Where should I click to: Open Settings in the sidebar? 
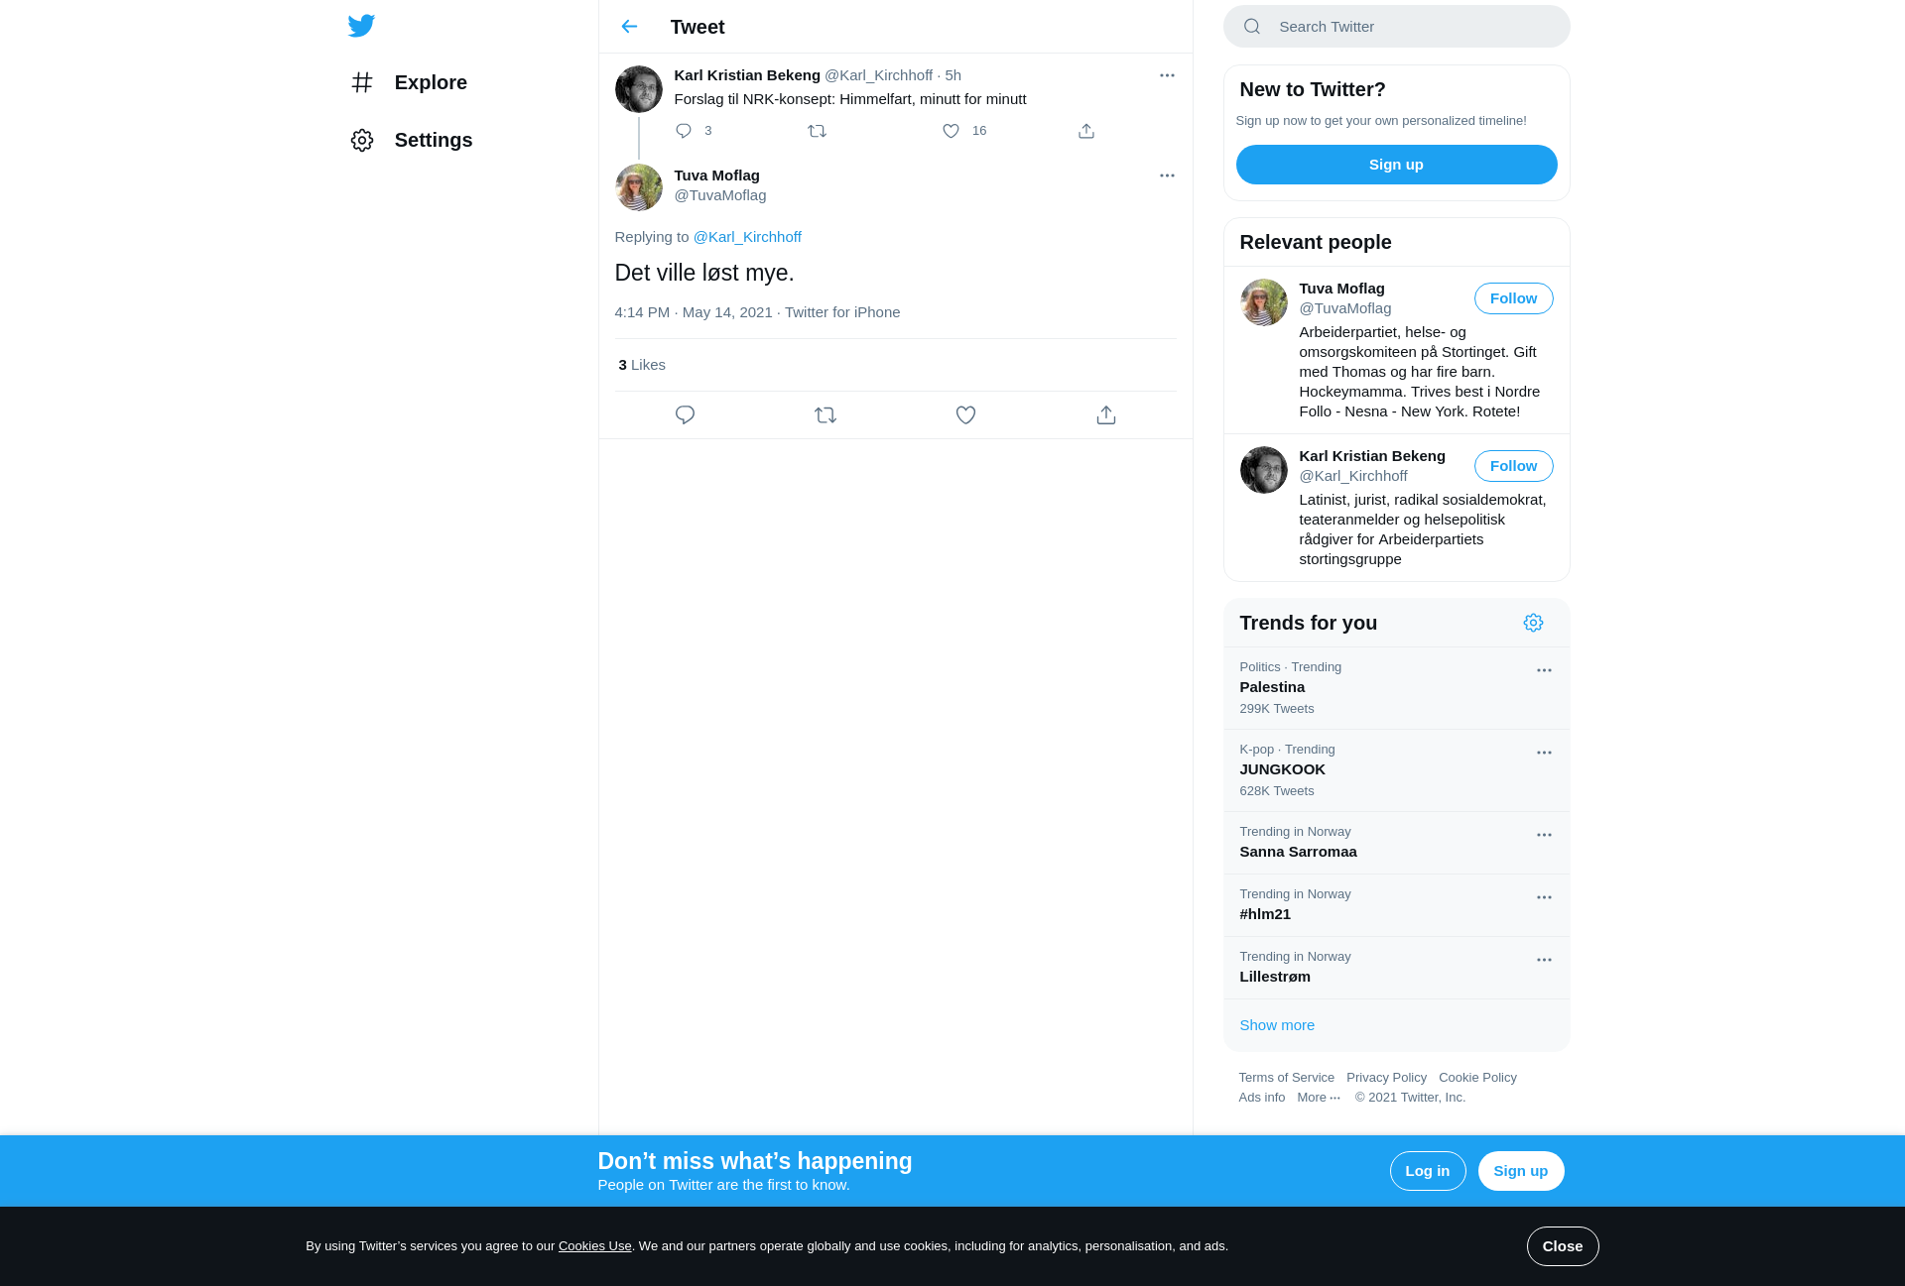(434, 140)
